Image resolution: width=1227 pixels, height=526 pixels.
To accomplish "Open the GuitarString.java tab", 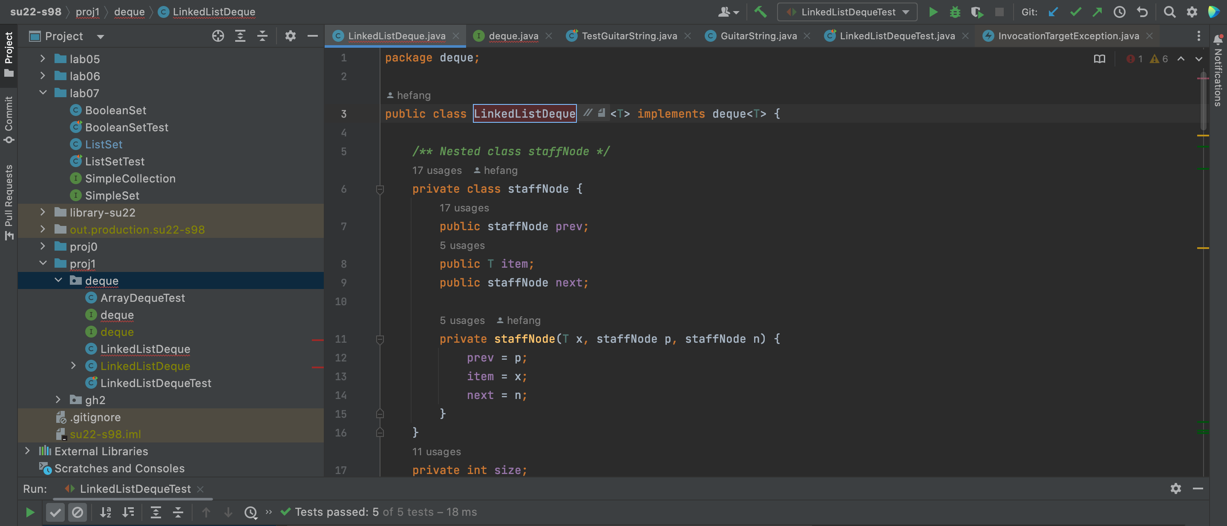I will (x=758, y=36).
